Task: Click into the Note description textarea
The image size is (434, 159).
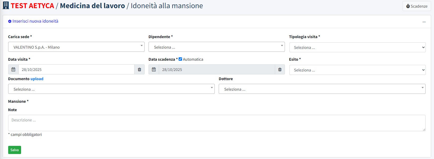Action: (x=217, y=123)
